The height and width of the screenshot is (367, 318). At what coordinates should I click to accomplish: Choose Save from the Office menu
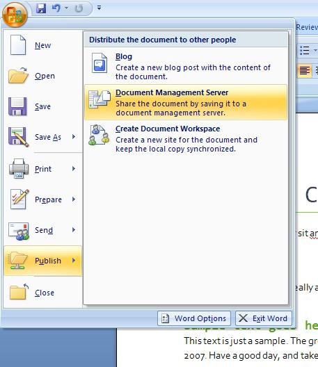pyautogui.click(x=43, y=106)
